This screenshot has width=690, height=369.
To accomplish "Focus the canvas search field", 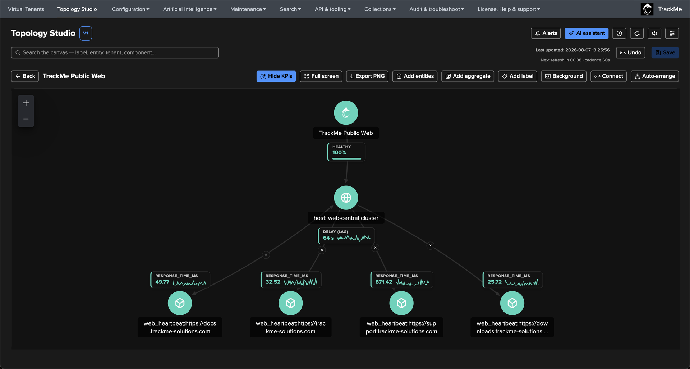I will point(115,53).
